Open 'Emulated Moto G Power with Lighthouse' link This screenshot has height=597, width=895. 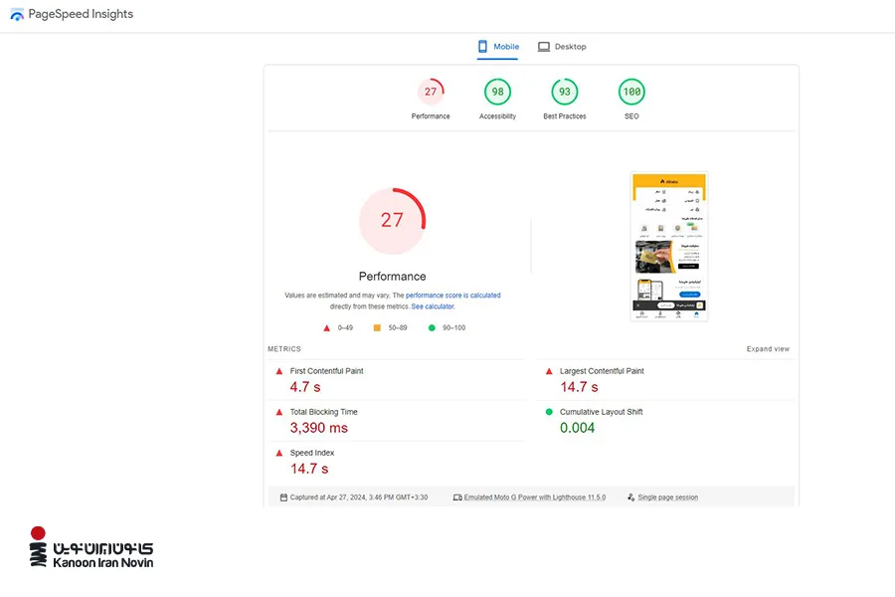click(x=535, y=497)
